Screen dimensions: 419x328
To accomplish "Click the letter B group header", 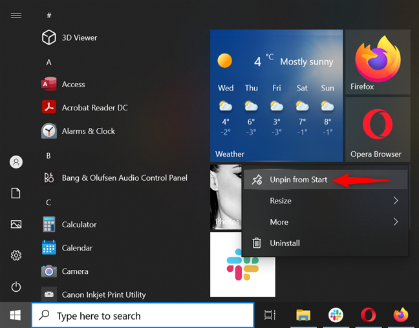I will tap(48, 156).
